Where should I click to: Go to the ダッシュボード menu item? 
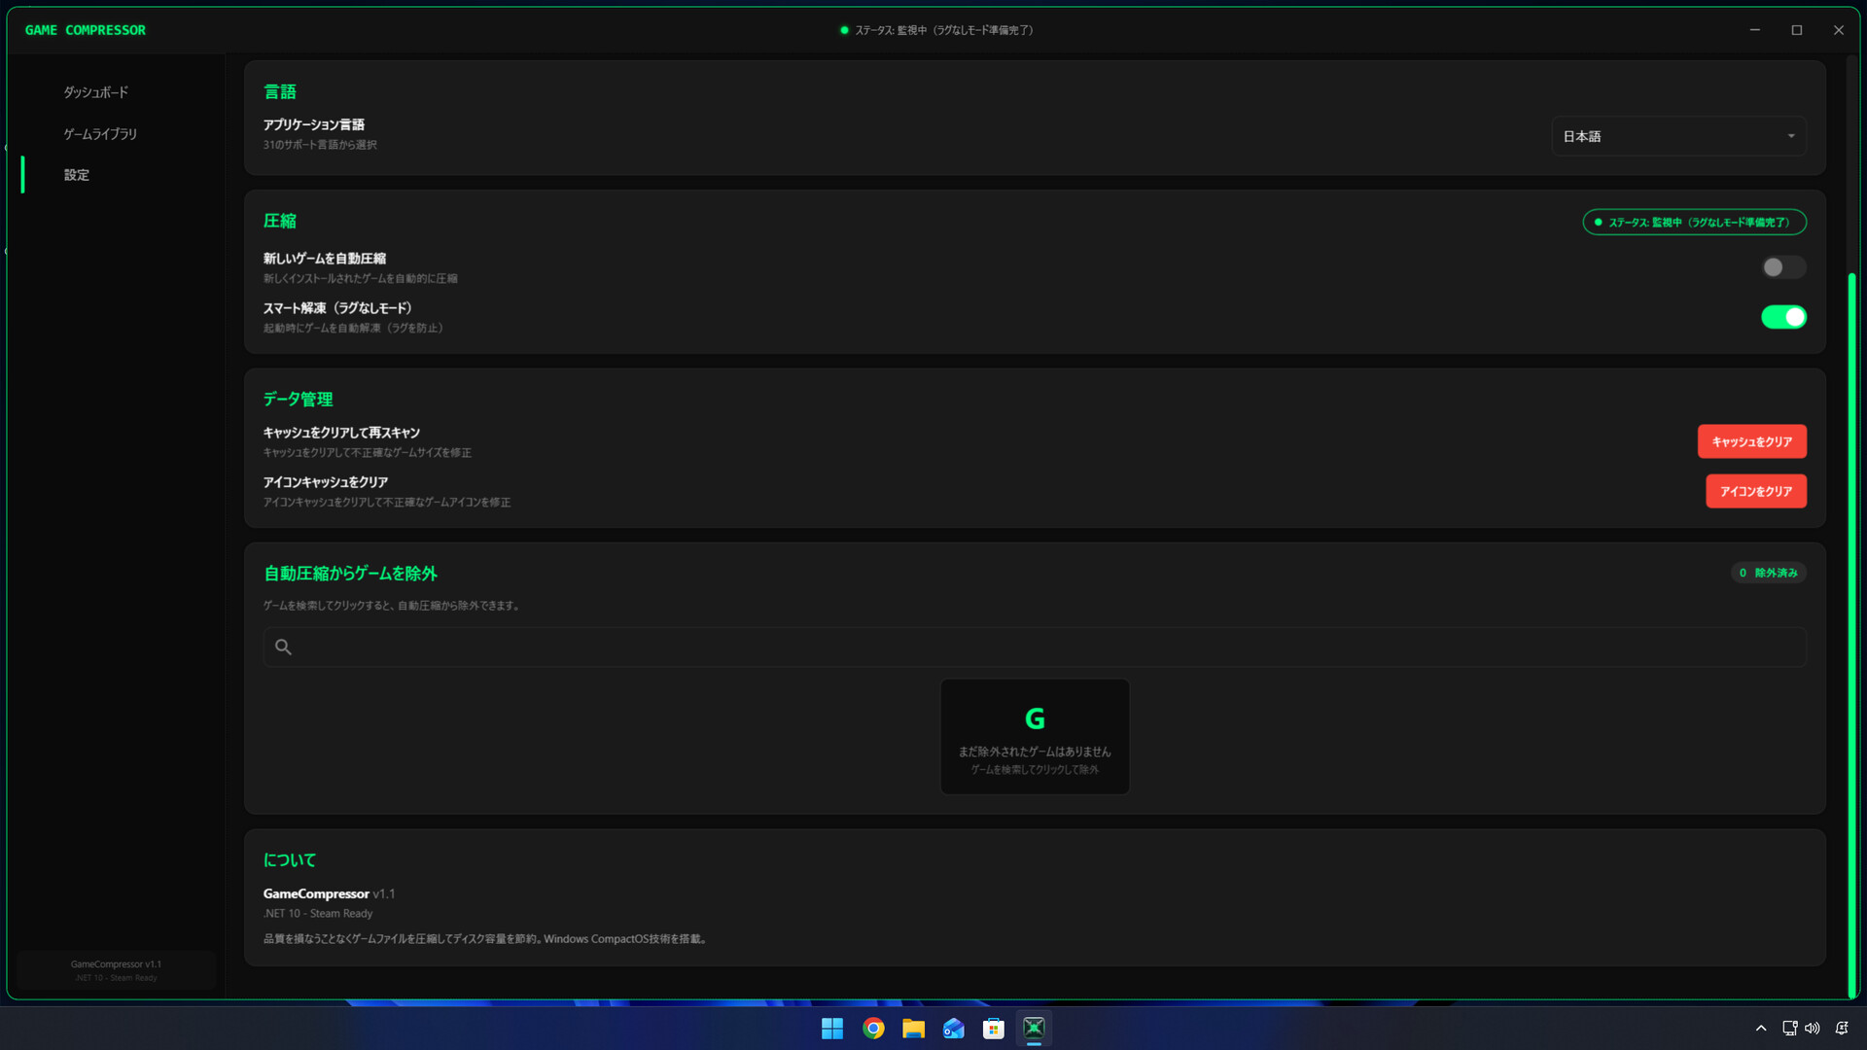[96, 92]
